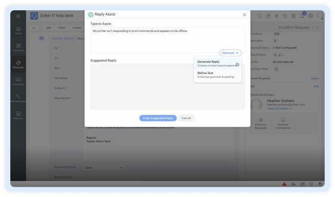Open Activities in the sidebar
Image resolution: width=335 pixels, height=197 pixels.
pos(18,48)
